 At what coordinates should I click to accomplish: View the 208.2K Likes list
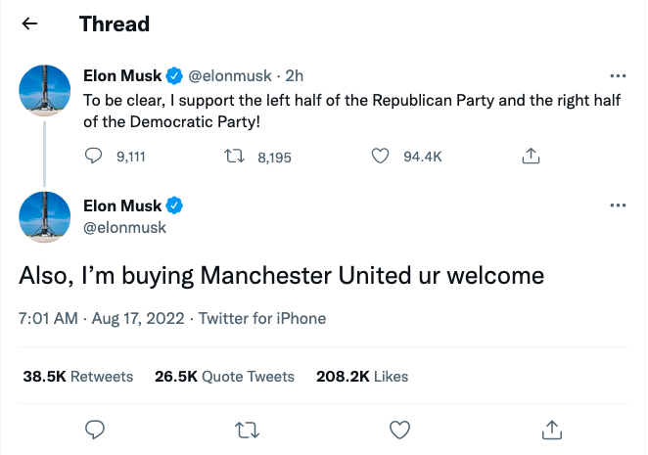(362, 376)
